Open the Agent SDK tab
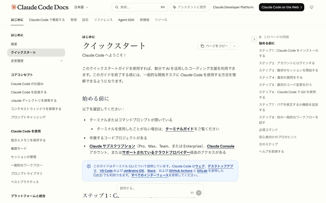 pos(126,20)
